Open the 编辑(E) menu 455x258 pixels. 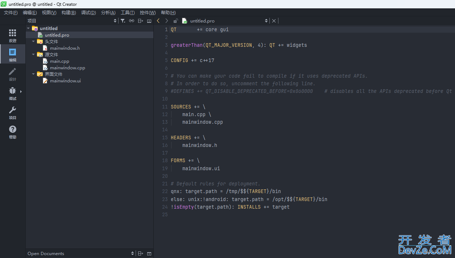30,13
